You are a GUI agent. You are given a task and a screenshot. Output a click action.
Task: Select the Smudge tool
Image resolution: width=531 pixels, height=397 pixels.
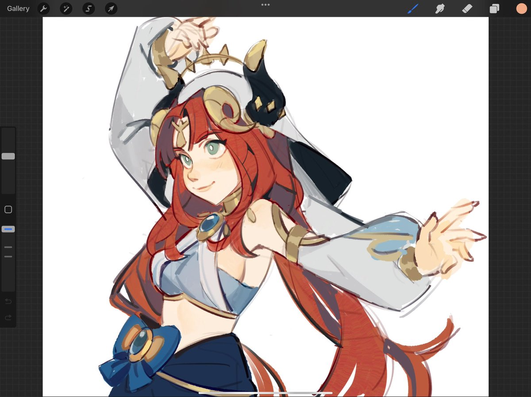tap(440, 8)
